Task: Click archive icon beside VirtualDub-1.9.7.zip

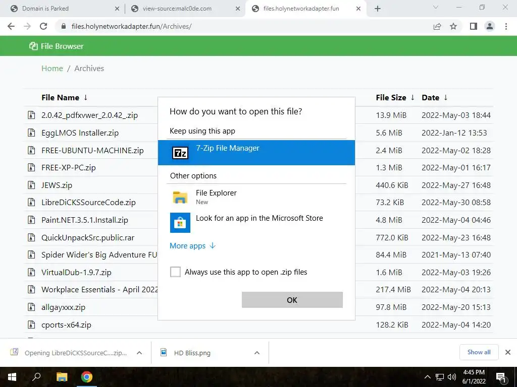Action: point(31,272)
